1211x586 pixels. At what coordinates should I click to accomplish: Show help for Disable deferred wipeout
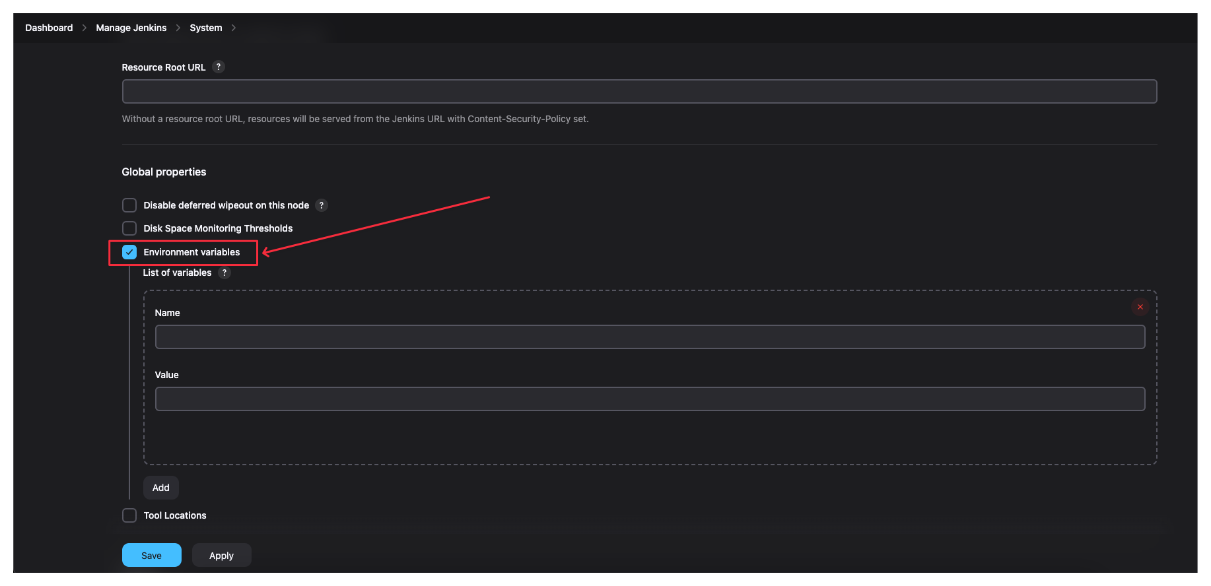pyautogui.click(x=322, y=205)
